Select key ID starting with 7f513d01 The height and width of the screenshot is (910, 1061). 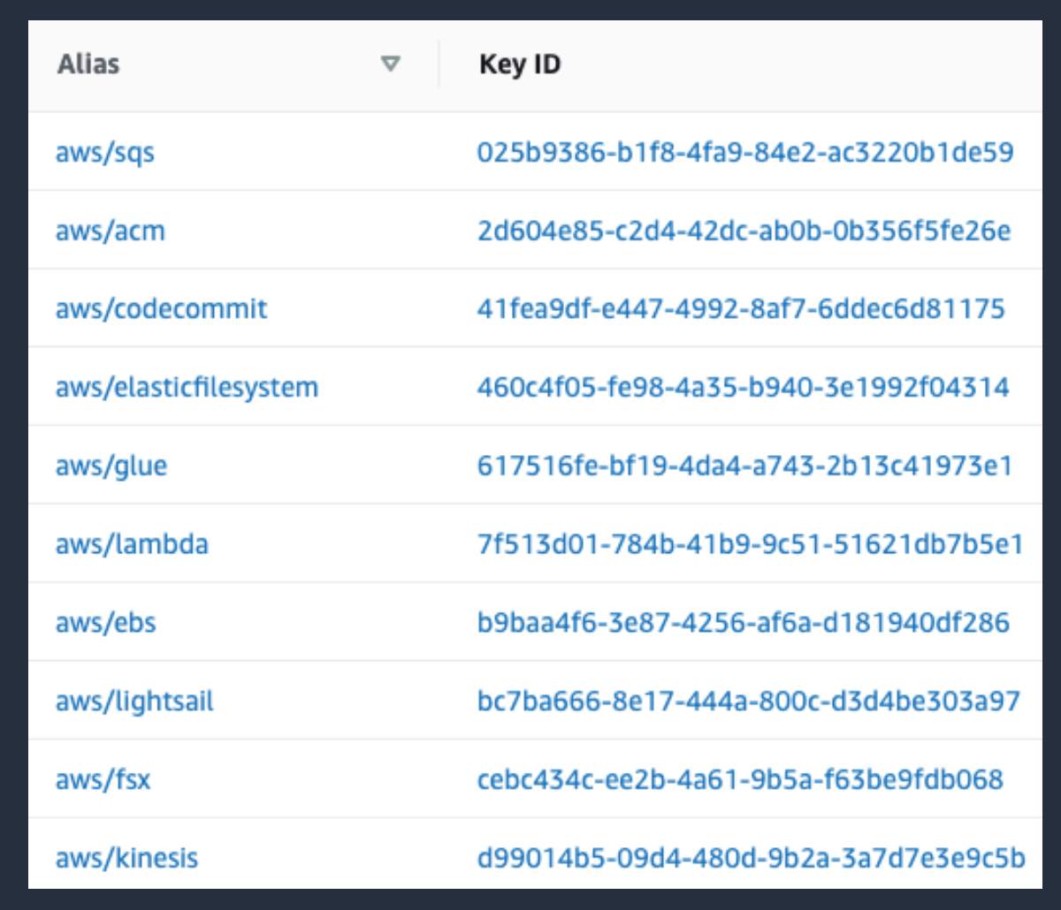tap(751, 543)
